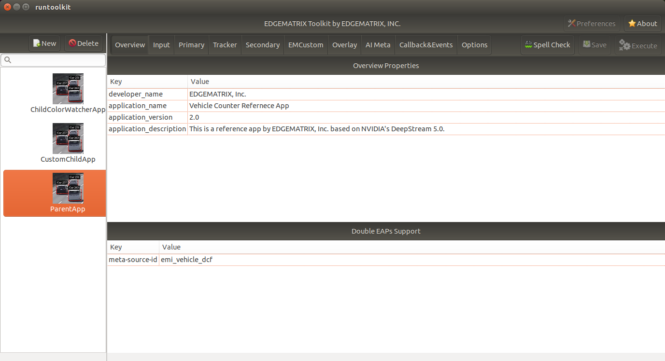Select the ChildColorWatcherApp thumbnail
665x361 pixels.
[68, 88]
